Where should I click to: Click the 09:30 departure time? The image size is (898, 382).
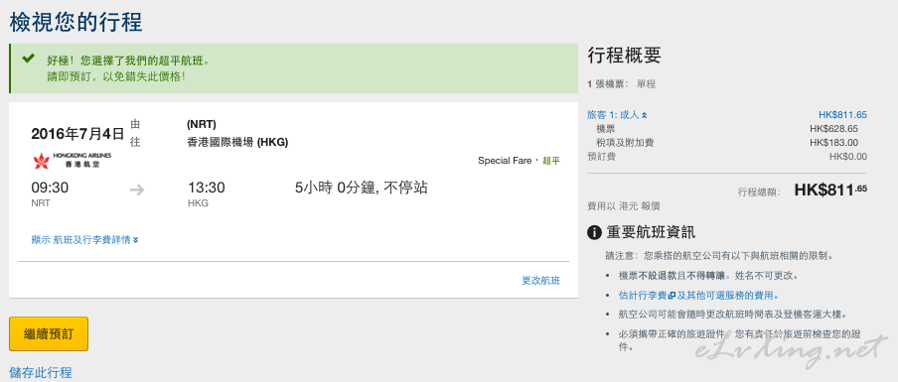(x=50, y=188)
